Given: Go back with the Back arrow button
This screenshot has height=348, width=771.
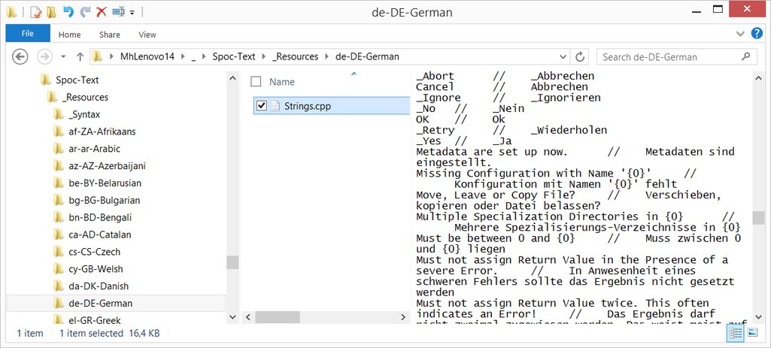Looking at the screenshot, I should [x=20, y=56].
